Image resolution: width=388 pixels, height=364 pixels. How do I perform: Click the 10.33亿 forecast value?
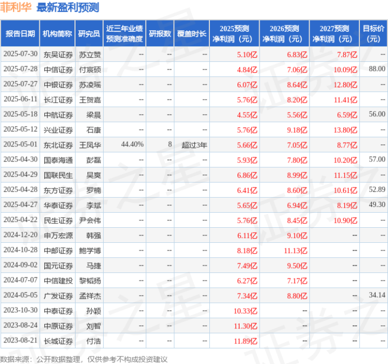click(x=246, y=311)
